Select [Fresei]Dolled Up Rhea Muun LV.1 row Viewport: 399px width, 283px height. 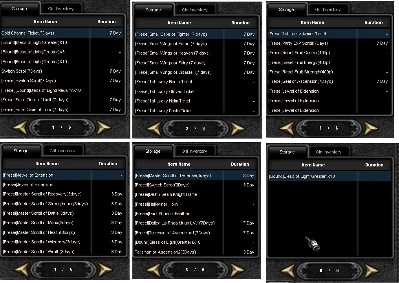click(x=196, y=223)
